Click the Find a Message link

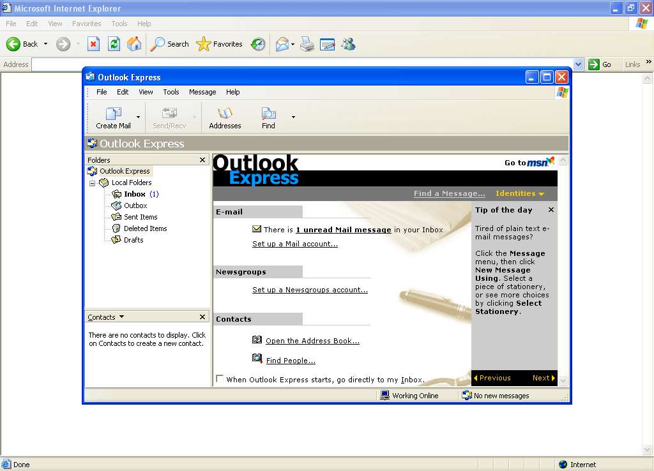[449, 193]
